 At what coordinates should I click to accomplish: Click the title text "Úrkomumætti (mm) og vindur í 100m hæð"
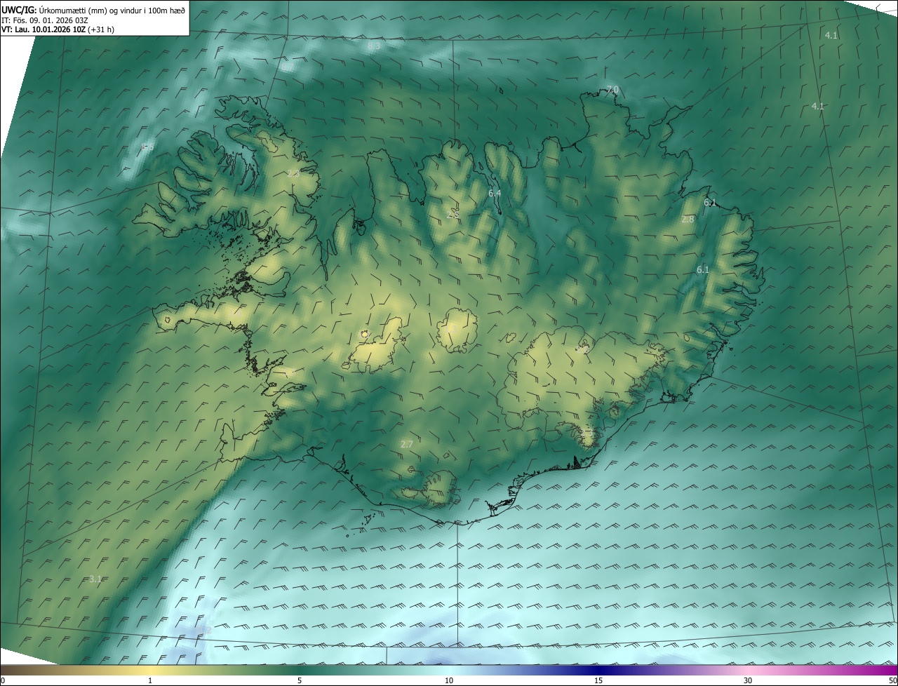click(112, 10)
